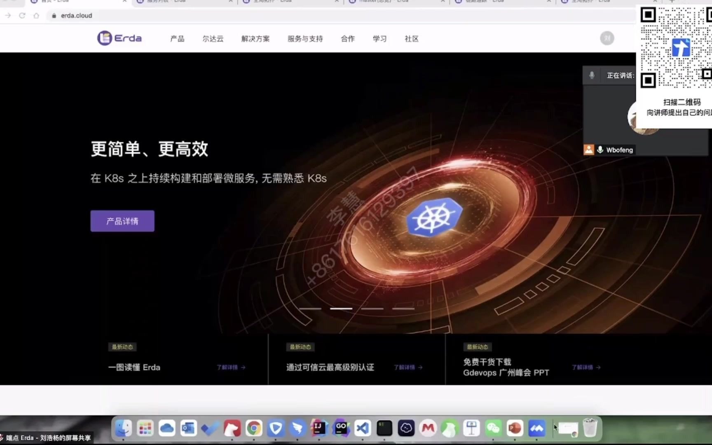712x445 pixels.
Task: Jump to the third carousel slide indicator
Action: point(372,308)
